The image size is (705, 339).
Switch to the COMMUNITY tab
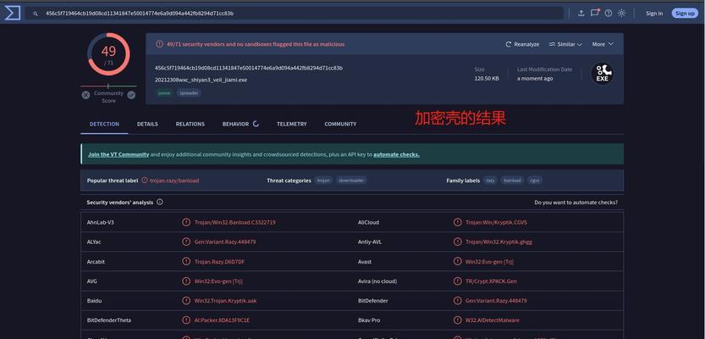click(x=340, y=124)
